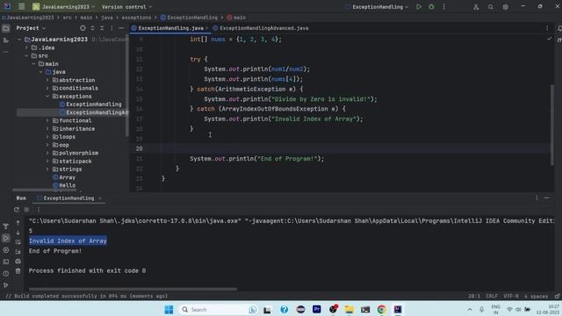Click the inspection checkmark widget
The image size is (562, 316).
click(x=549, y=39)
